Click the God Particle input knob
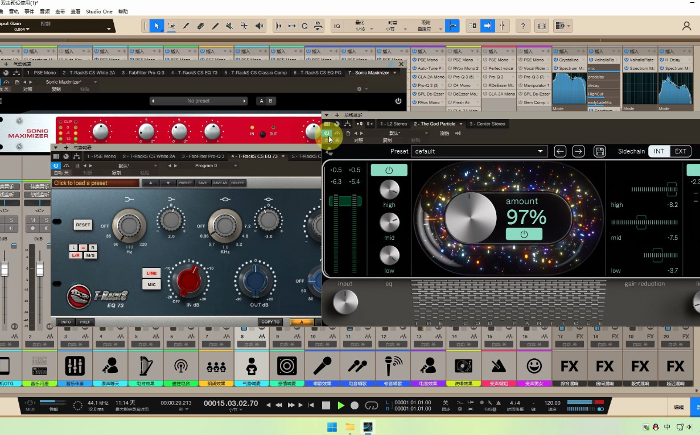 [x=345, y=302]
